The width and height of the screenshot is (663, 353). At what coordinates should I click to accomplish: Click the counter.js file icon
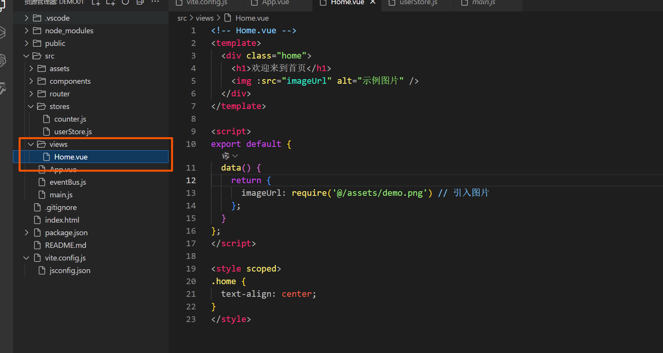(x=47, y=119)
